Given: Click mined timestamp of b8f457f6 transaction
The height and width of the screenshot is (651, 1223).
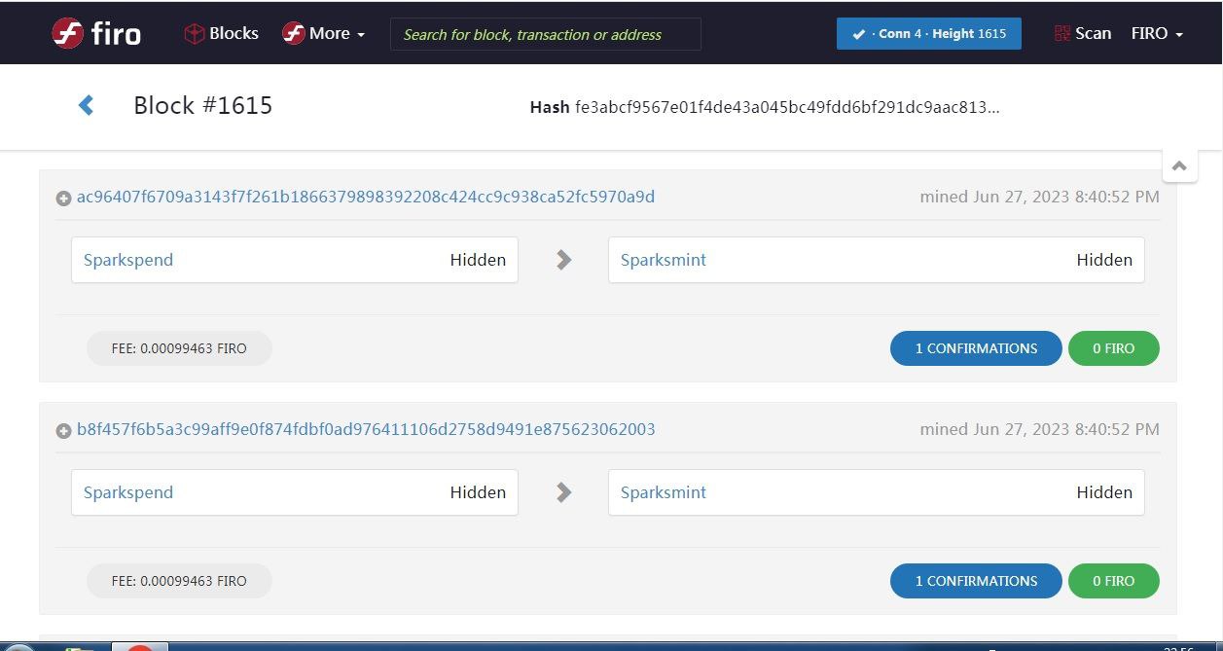Looking at the screenshot, I should click(1039, 429).
